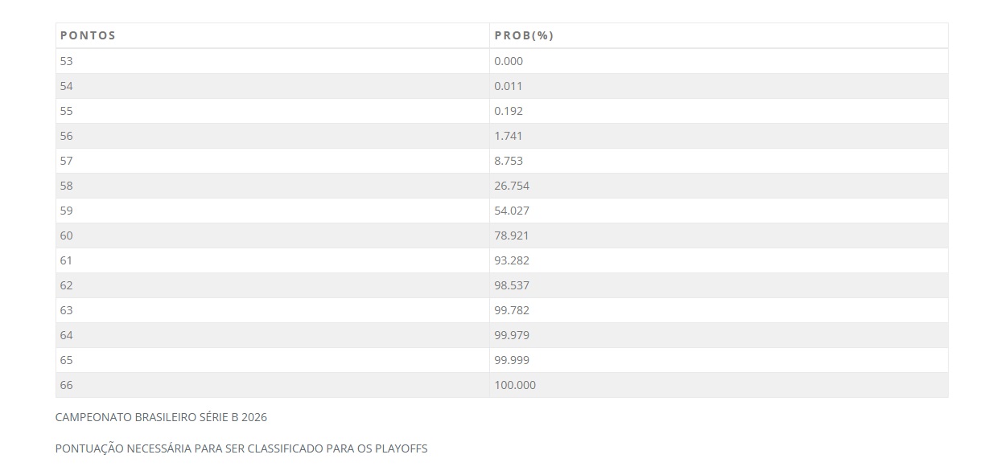
Task: Click the 99.999 probability value
Action: pyautogui.click(x=512, y=360)
